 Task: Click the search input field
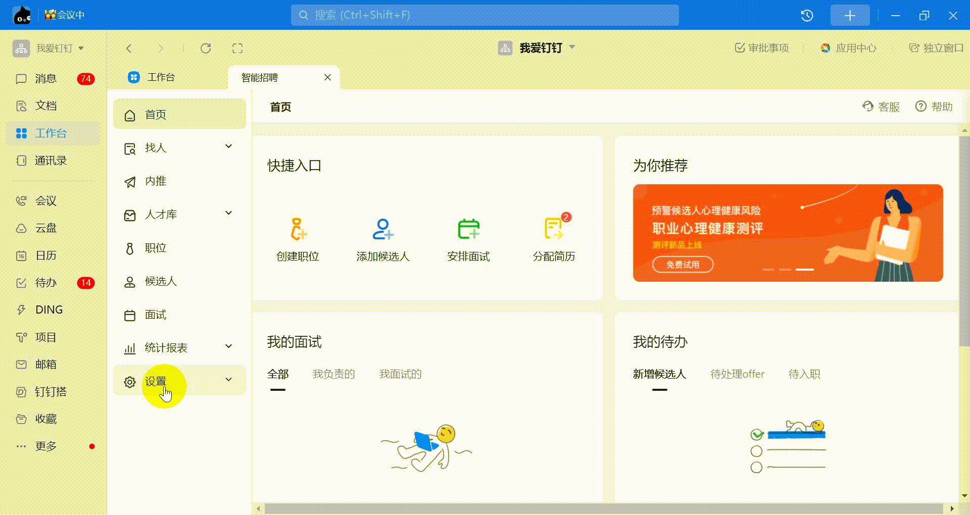[x=485, y=15]
